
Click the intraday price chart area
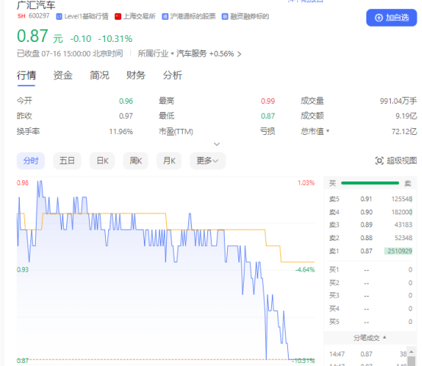pyautogui.click(x=165, y=271)
